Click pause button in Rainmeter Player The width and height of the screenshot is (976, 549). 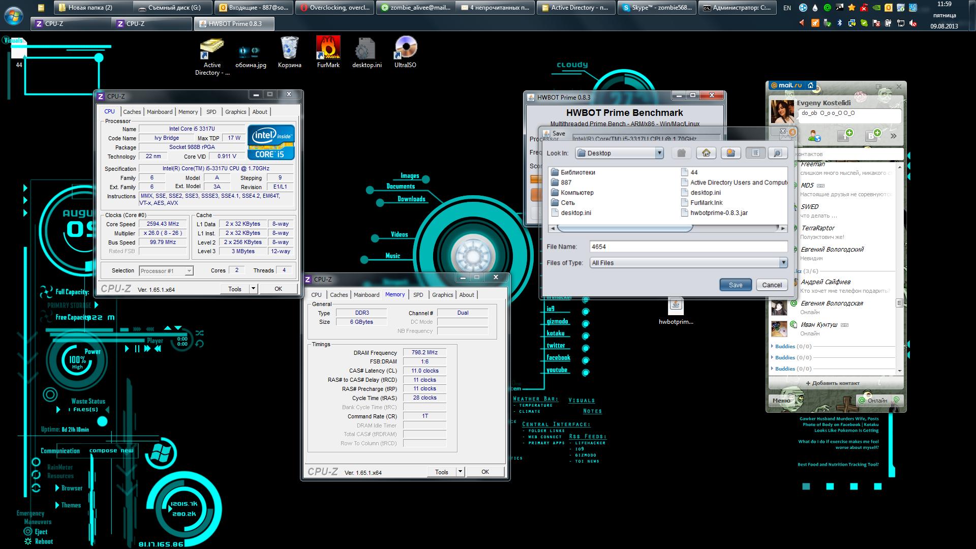click(137, 349)
